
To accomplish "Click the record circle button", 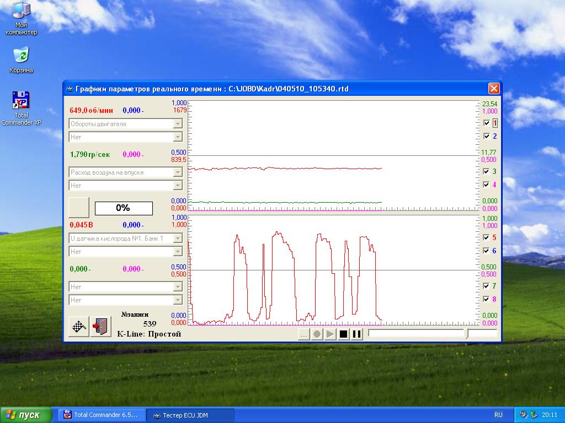I will 317,334.
